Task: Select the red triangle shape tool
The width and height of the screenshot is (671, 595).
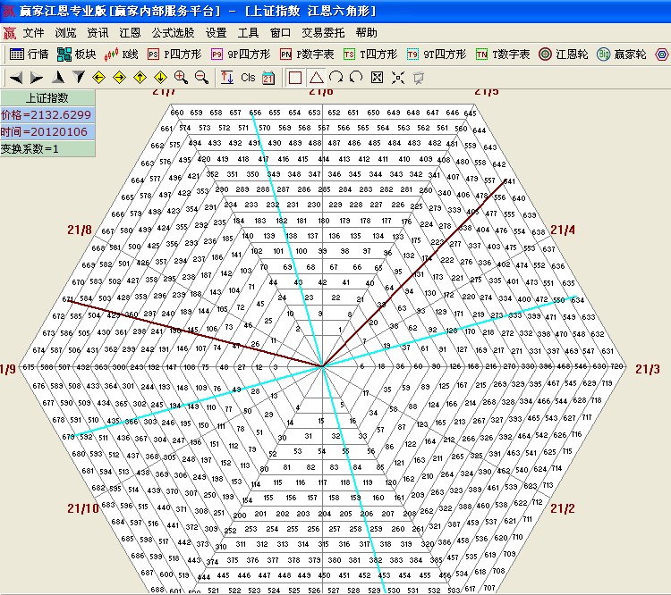Action: point(315,78)
